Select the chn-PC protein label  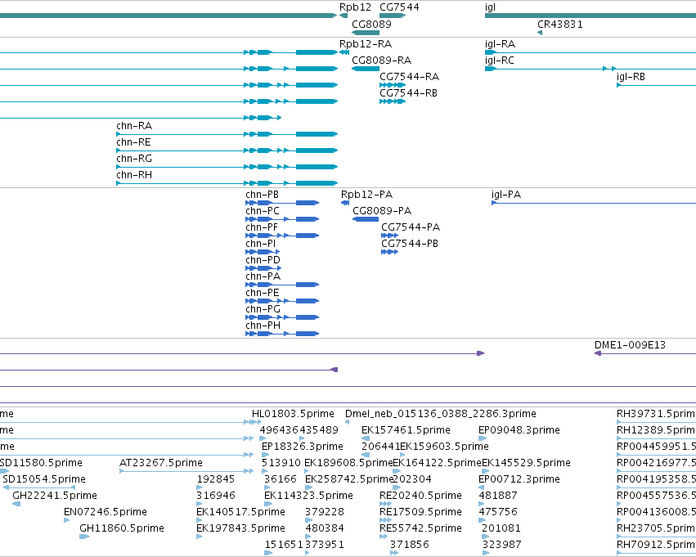(x=263, y=211)
